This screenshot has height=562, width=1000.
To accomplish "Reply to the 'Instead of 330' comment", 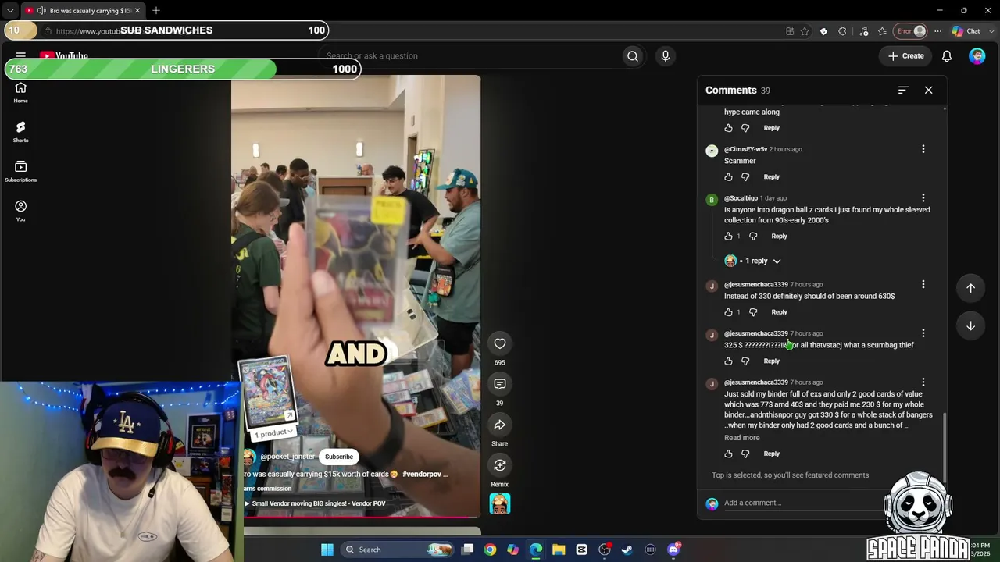I will pyautogui.click(x=779, y=312).
